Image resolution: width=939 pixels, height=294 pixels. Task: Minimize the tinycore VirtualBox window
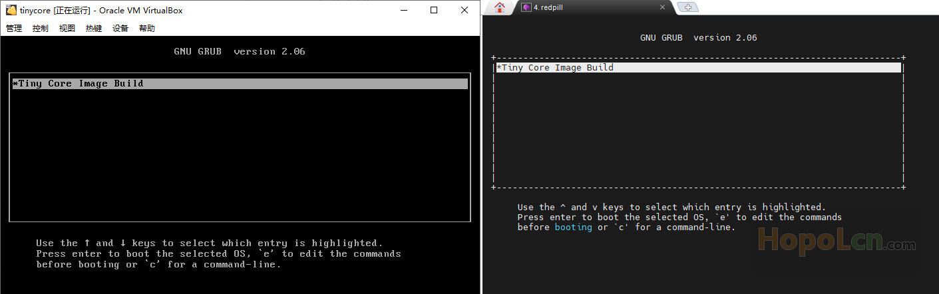403,10
